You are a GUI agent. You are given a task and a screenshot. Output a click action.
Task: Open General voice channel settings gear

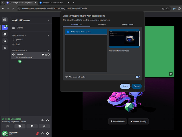click(x=49, y=55)
